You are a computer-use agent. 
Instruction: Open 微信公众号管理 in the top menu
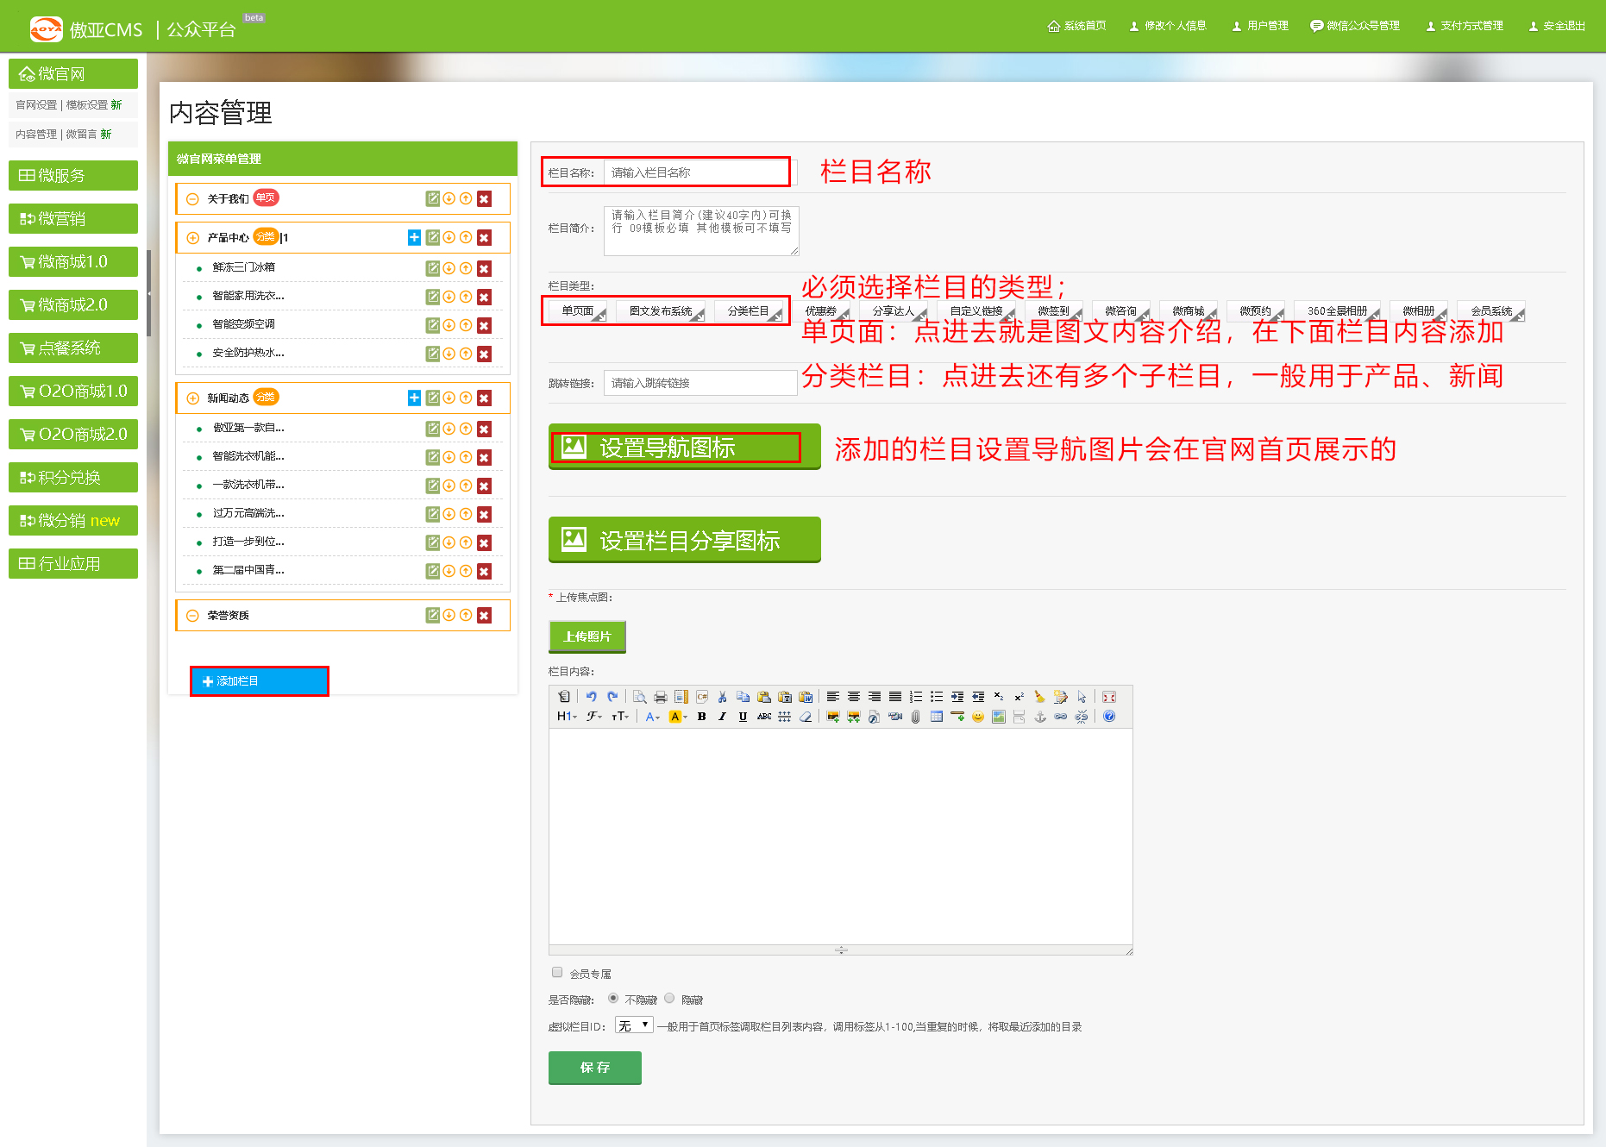(1355, 26)
